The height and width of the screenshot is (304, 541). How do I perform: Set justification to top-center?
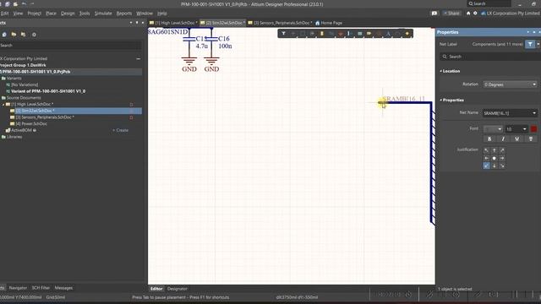tap(495, 150)
